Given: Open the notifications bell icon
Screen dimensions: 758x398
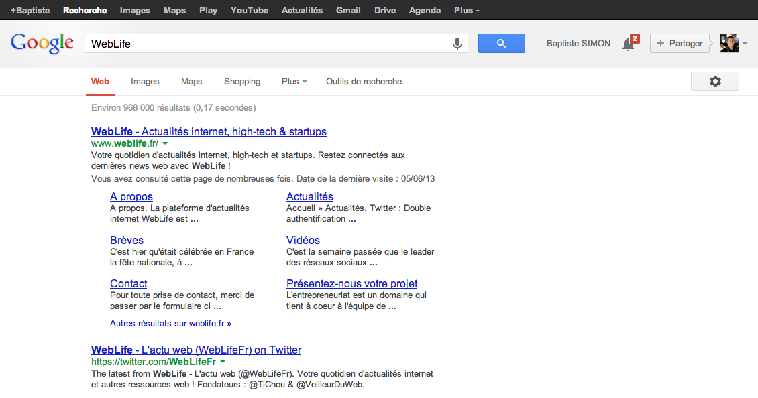Looking at the screenshot, I should [628, 44].
